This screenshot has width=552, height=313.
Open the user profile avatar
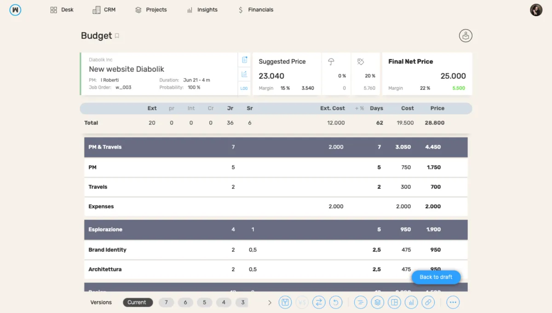(x=536, y=10)
